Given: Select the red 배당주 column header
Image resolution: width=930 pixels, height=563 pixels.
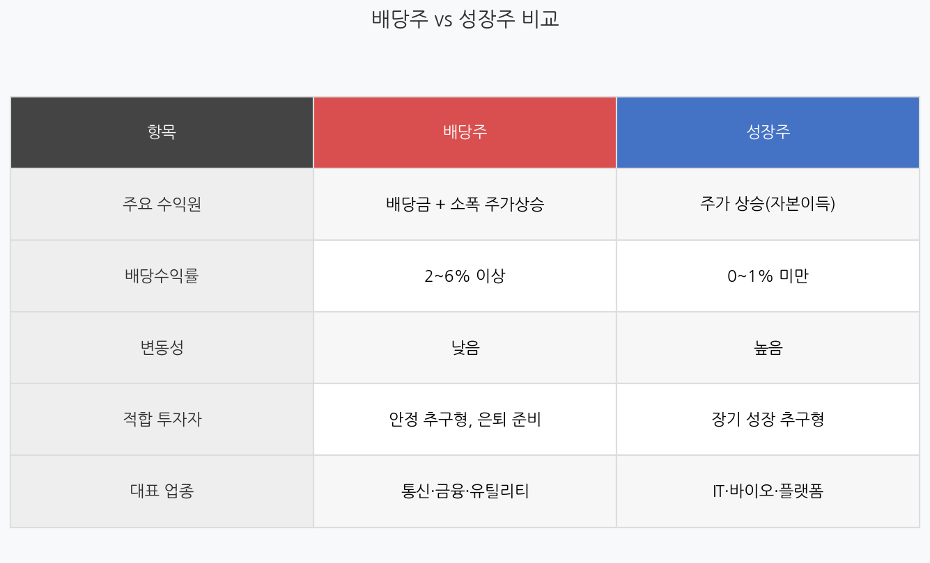Looking at the screenshot, I should point(465,132).
